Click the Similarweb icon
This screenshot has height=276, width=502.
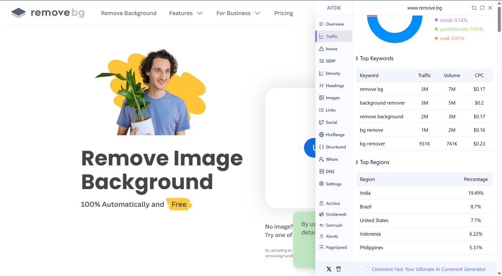click(x=322, y=214)
